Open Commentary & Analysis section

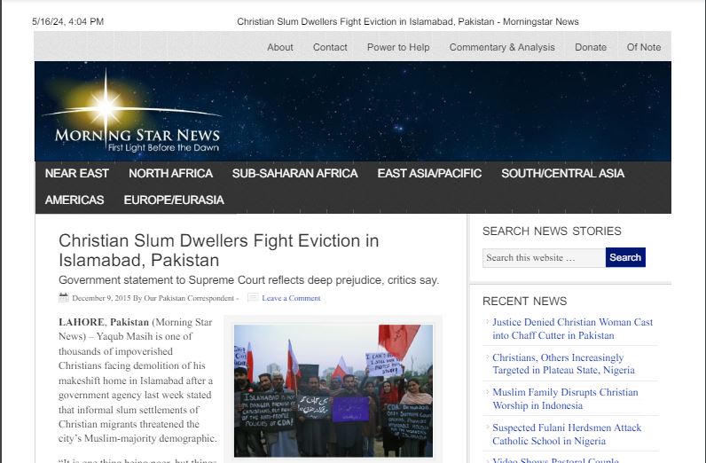click(502, 47)
